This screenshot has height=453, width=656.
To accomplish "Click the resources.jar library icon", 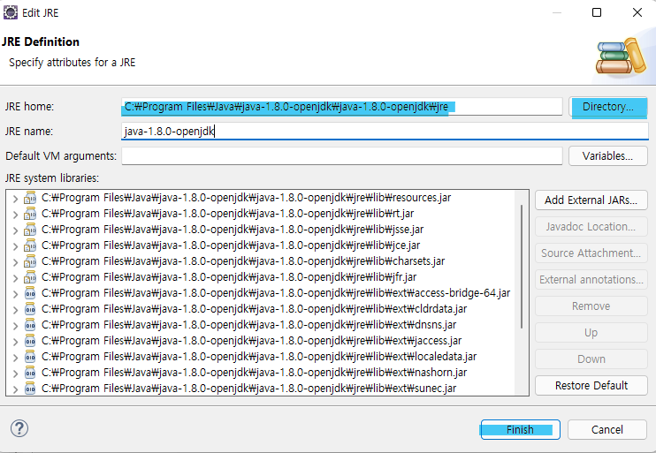I will point(30,198).
